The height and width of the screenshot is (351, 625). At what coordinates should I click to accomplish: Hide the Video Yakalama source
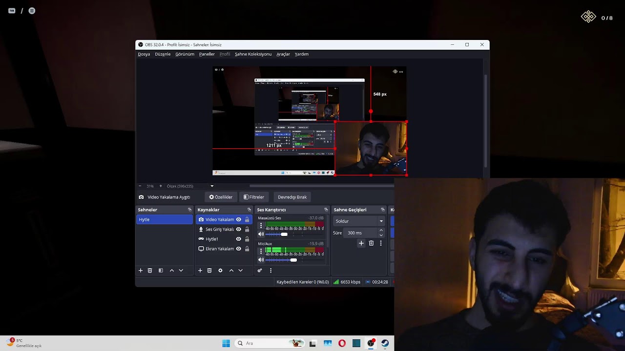tap(238, 219)
